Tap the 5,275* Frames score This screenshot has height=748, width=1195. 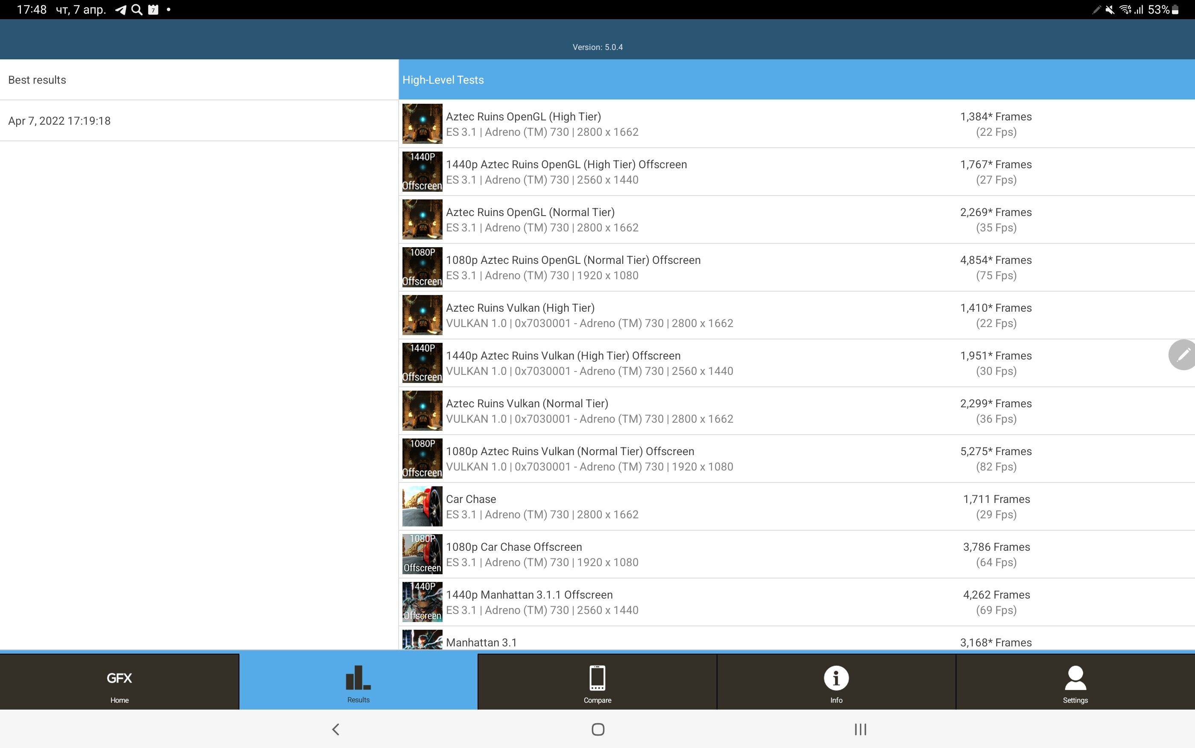coord(996,451)
